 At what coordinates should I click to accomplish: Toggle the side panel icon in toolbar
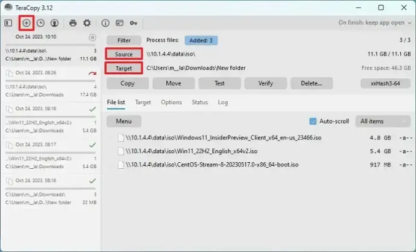[8, 23]
